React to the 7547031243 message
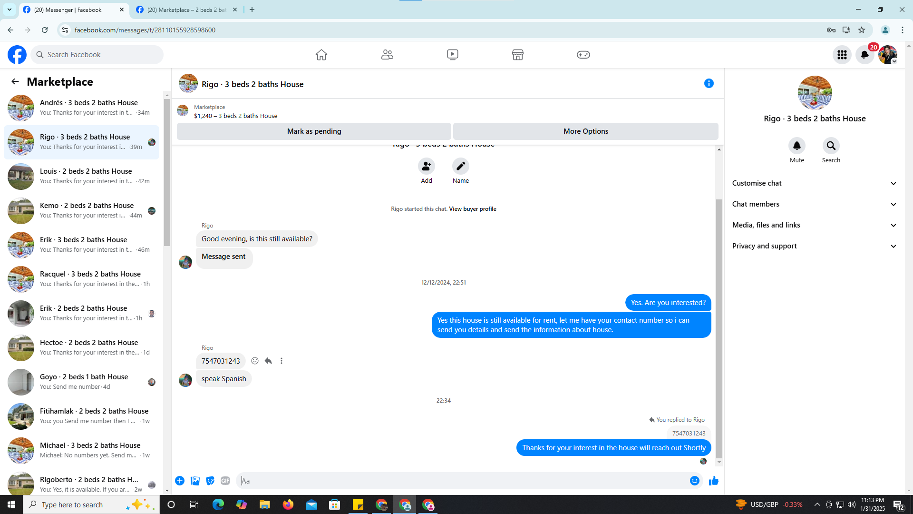 (255, 361)
